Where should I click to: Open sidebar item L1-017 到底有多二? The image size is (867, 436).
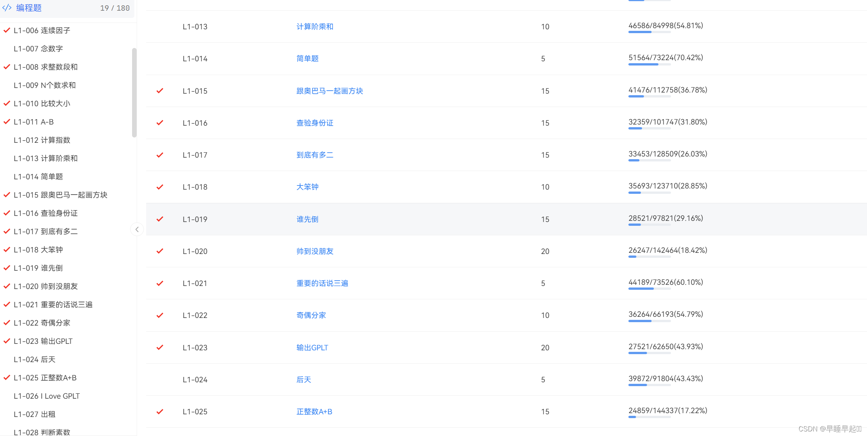click(46, 232)
